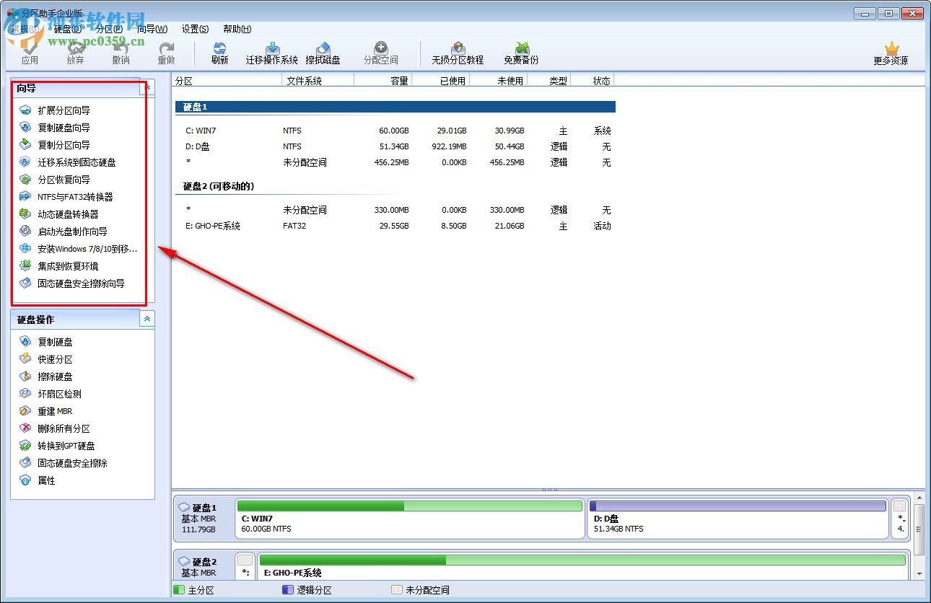Open the 设置(S) menu

[x=193, y=29]
